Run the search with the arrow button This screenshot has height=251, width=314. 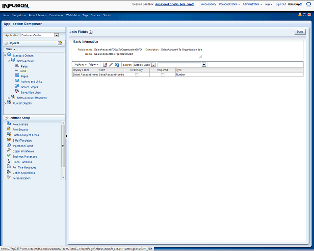204,65
